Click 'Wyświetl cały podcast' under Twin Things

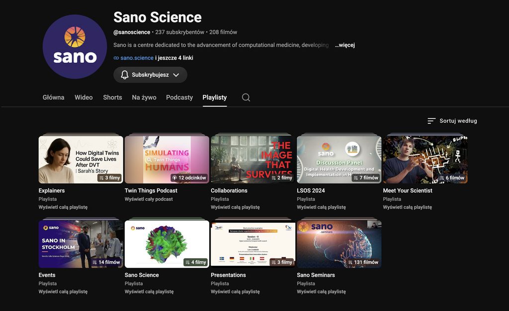pyautogui.click(x=149, y=199)
